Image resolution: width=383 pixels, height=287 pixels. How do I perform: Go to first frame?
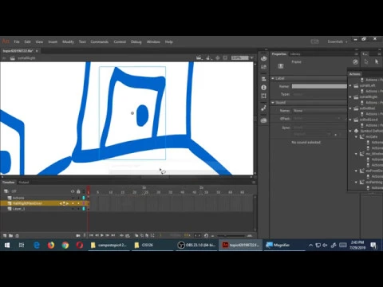(x=91, y=235)
